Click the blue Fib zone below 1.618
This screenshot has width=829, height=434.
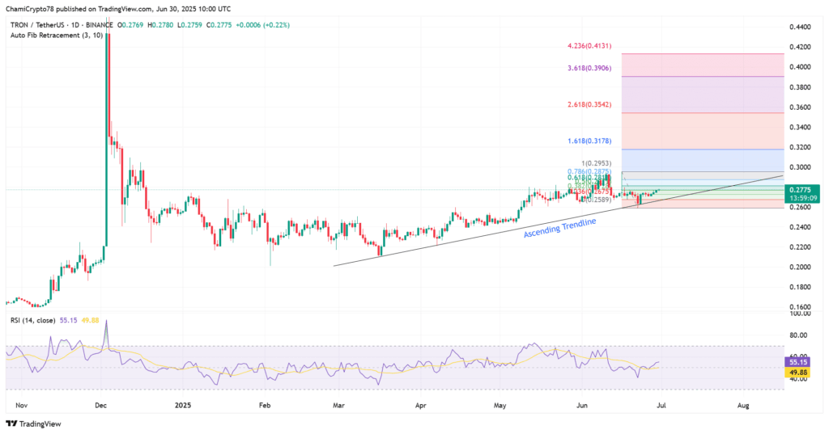[x=700, y=160]
